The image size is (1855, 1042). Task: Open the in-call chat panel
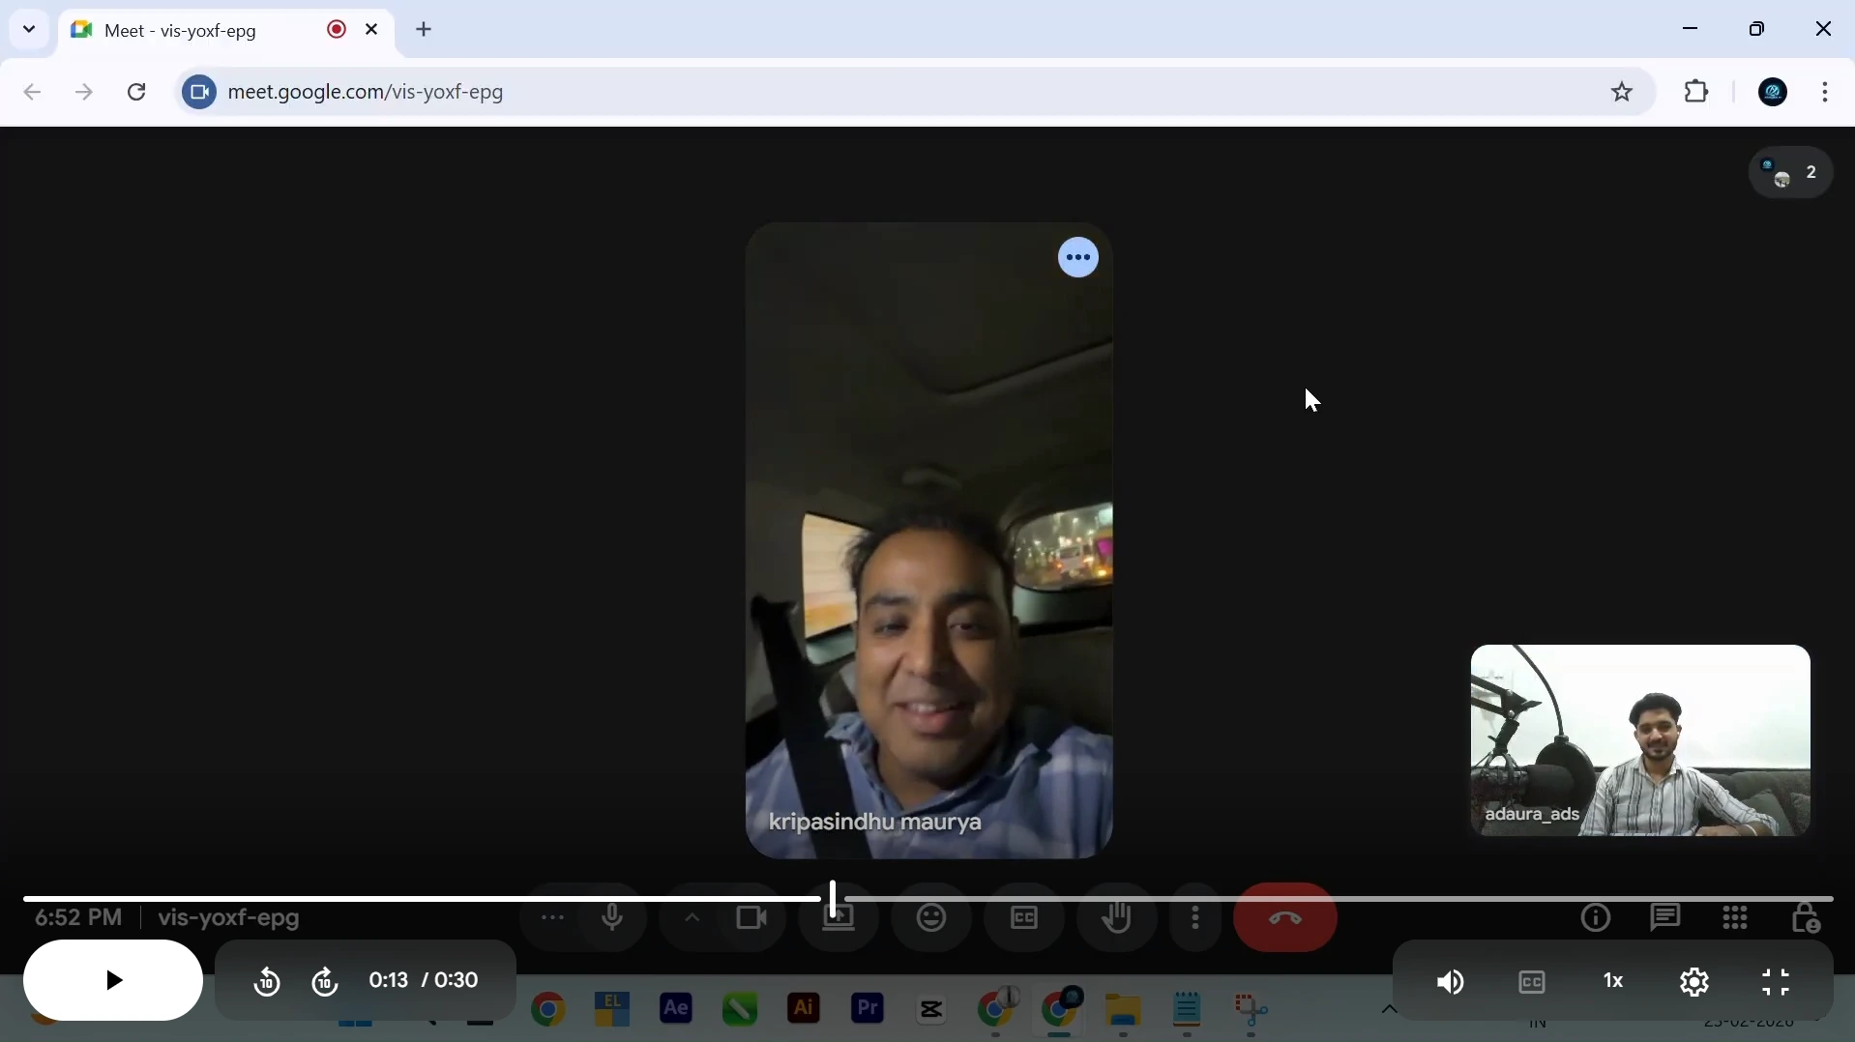point(1666,918)
